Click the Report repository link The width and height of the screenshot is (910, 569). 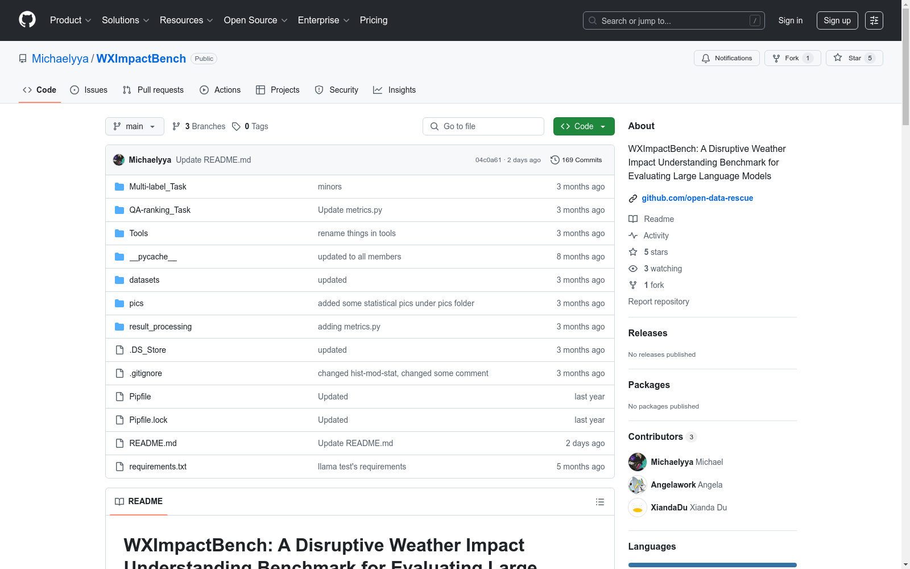click(x=659, y=302)
